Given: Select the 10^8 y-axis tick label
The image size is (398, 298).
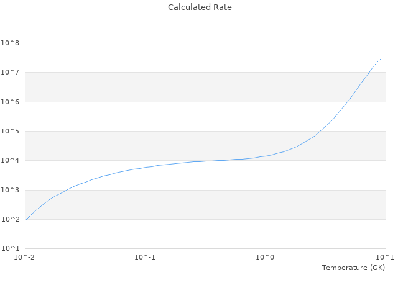Looking at the screenshot, I should tap(10, 43).
